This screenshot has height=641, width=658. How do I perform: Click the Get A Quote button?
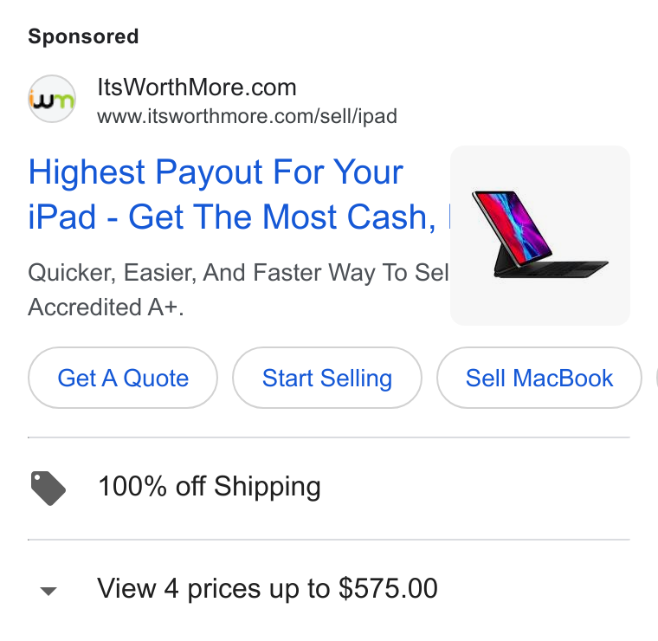[x=123, y=378]
